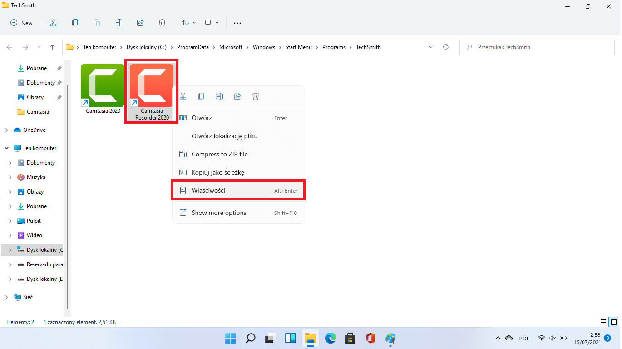Navigate to Start Menu in breadcrumb
This screenshot has height=349, width=622.
(x=298, y=47)
